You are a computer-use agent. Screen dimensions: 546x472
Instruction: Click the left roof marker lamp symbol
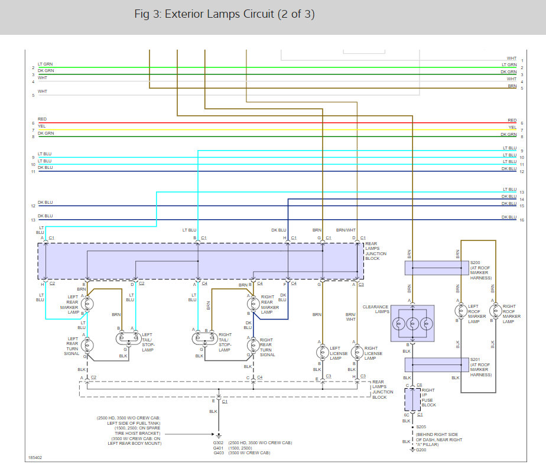[x=459, y=311]
